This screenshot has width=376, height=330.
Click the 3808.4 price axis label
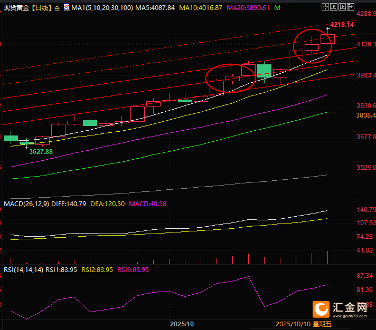(365, 115)
